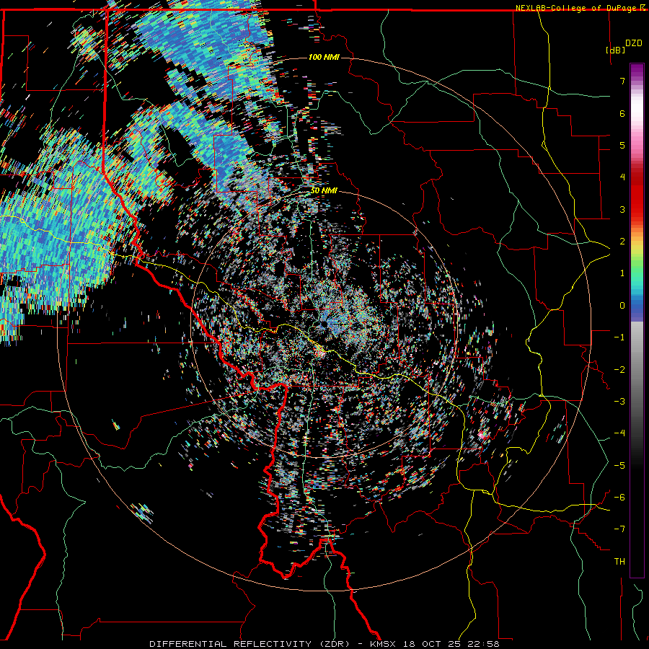Click legend value 2
The image size is (649, 649).
tap(622, 242)
